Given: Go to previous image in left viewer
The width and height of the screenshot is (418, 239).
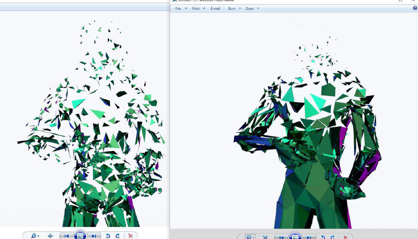Looking at the screenshot, I should point(66,236).
